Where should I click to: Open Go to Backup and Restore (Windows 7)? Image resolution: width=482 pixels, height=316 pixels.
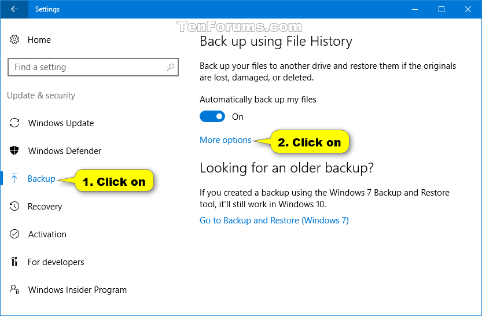tap(274, 221)
